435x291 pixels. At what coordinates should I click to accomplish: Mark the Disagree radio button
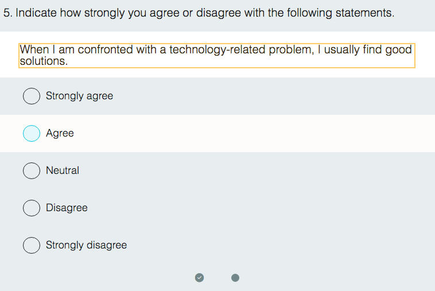pyautogui.click(x=32, y=208)
